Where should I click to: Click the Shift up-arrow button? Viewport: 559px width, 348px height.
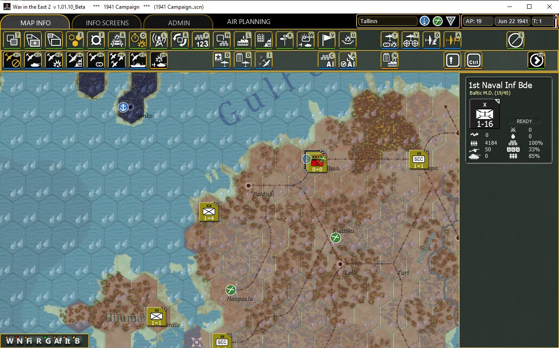452,60
